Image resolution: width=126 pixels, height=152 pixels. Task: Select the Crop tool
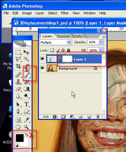click(18, 66)
